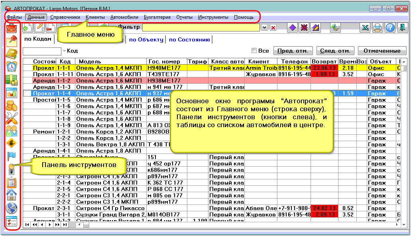The height and width of the screenshot is (236, 411).
Task: Open help with blue question mark icon
Action: (x=390, y=28)
